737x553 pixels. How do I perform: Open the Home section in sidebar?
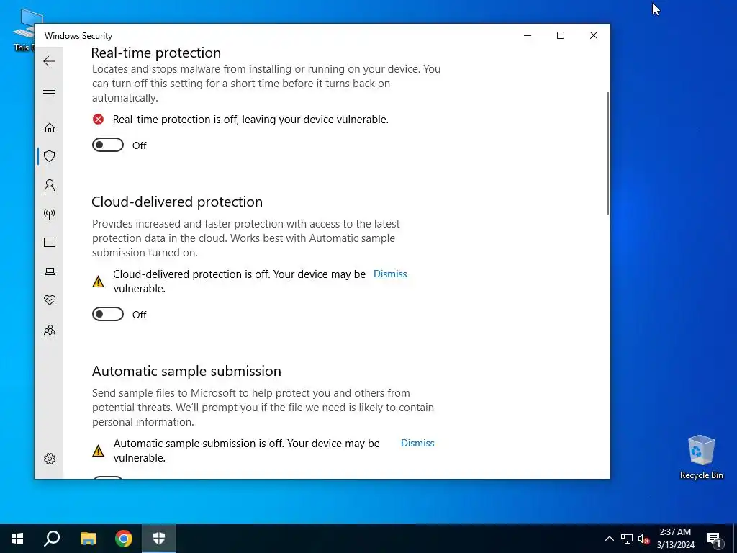50,128
